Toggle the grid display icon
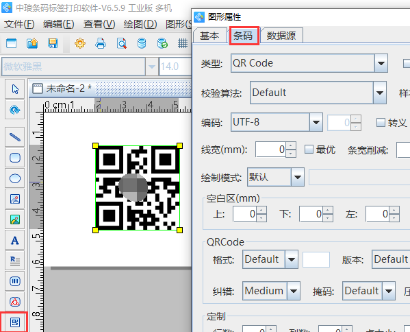Screen dimensions: 410x332 [183, 43]
